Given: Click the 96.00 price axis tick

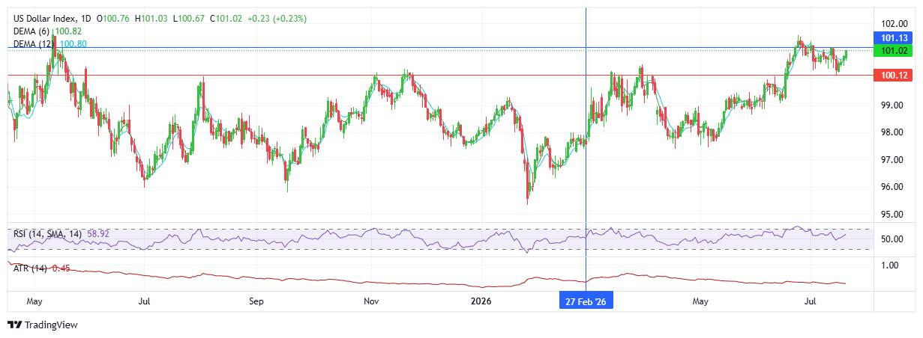Looking at the screenshot, I should tap(892, 187).
